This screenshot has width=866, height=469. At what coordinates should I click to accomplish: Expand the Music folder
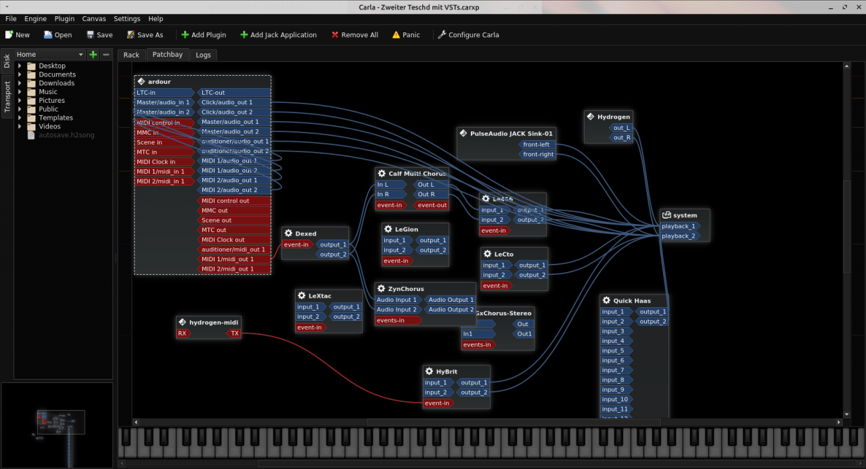pos(20,92)
